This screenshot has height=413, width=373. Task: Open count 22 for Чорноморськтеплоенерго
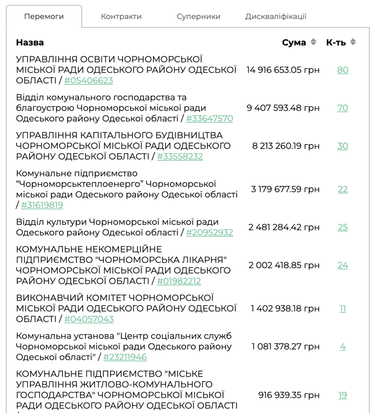[343, 189]
